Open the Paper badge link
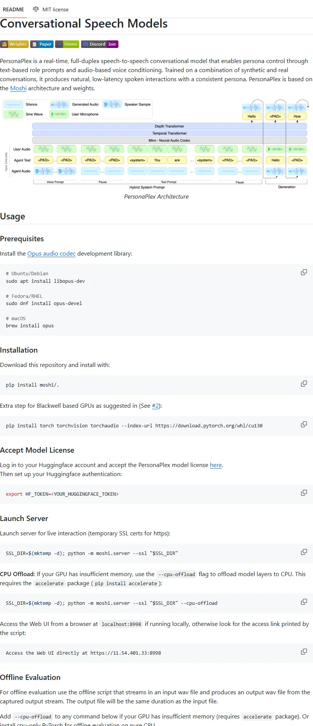Image resolution: width=313 pixels, height=726 pixels. [x=42, y=44]
